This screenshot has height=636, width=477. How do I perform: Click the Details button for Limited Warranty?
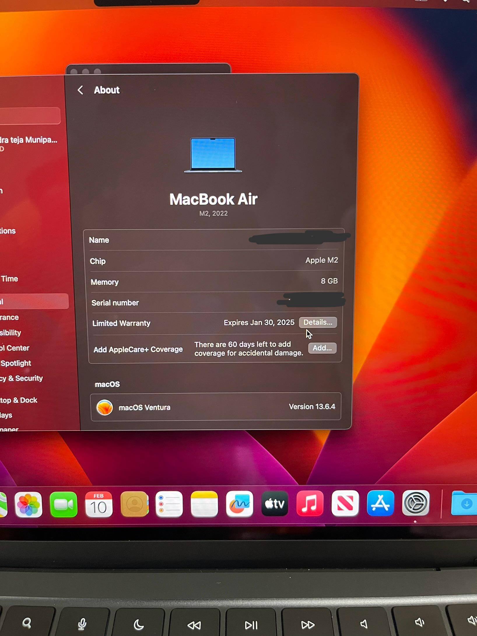click(x=318, y=323)
